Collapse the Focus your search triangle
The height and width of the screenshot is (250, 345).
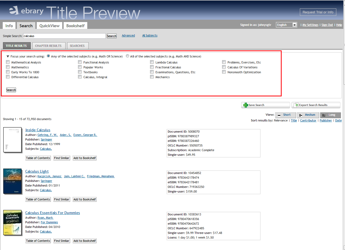(8, 56)
